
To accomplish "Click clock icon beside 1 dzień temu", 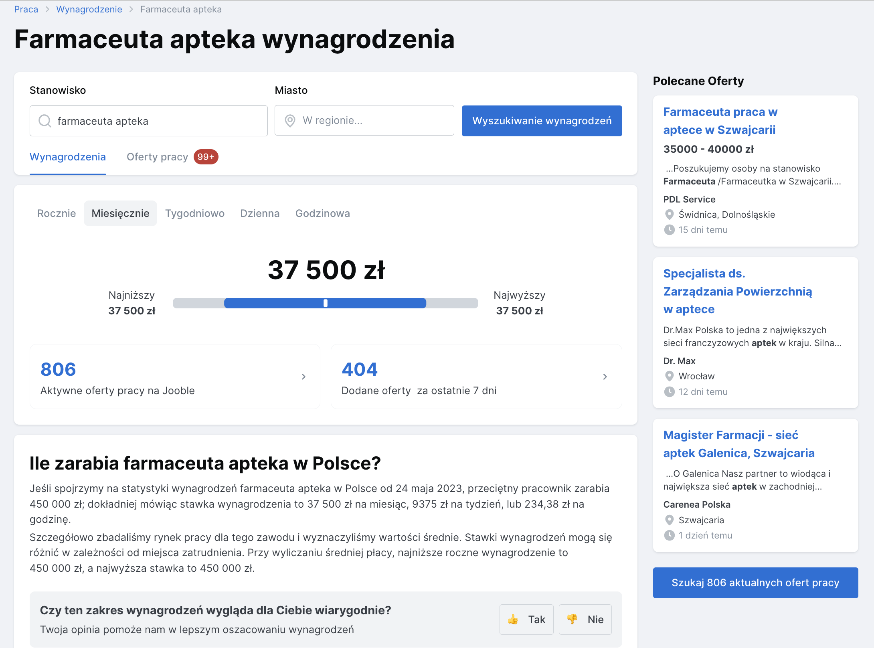I will point(669,535).
